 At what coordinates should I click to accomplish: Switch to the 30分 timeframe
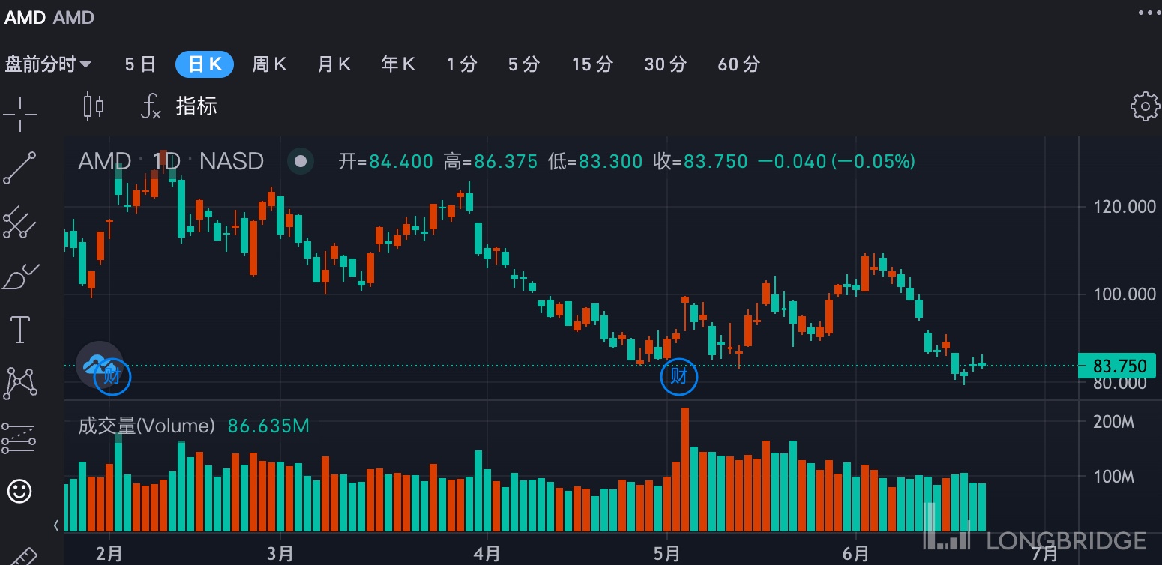(665, 65)
